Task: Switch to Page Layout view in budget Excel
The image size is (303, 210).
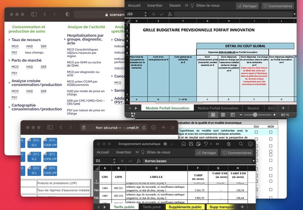Action: (x=223, y=115)
